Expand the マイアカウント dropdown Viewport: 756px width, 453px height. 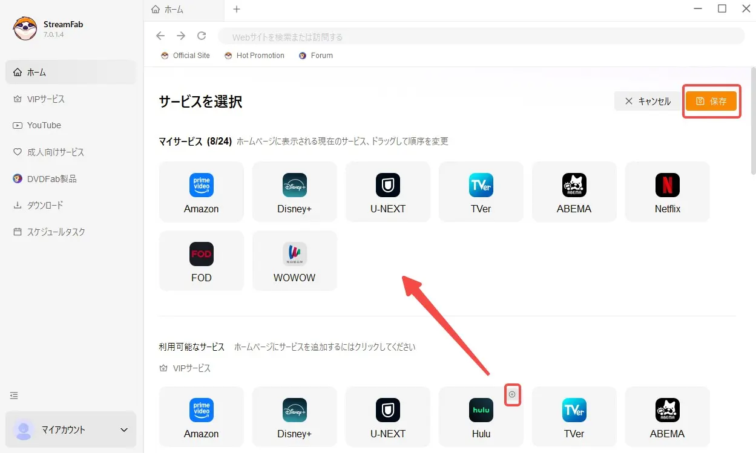click(x=124, y=430)
